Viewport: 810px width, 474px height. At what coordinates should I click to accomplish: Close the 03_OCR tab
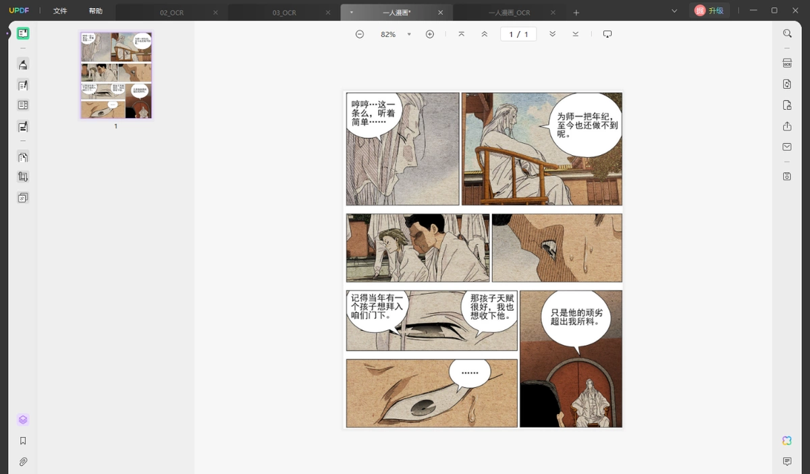click(328, 13)
